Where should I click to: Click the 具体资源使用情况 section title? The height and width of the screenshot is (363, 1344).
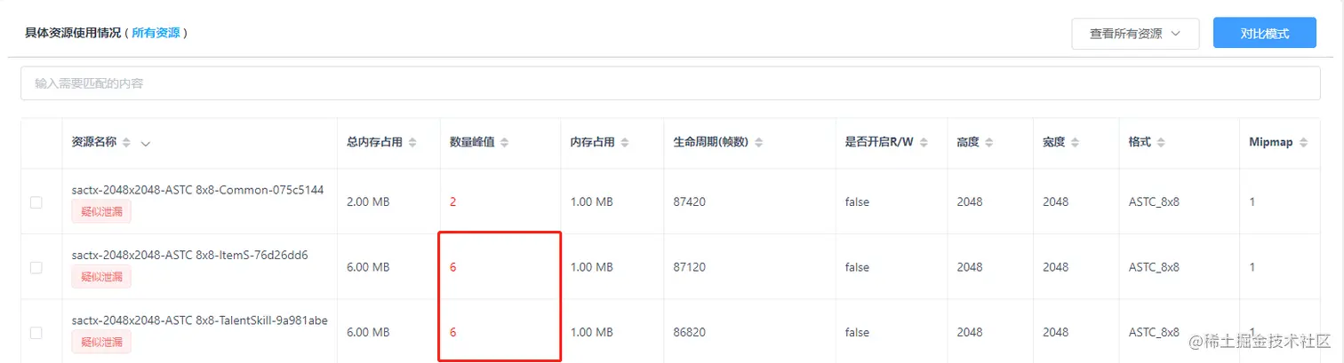coord(72,33)
